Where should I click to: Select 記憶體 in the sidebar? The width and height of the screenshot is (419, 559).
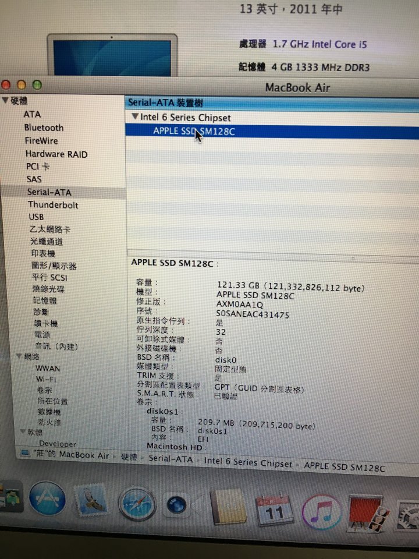[45, 300]
